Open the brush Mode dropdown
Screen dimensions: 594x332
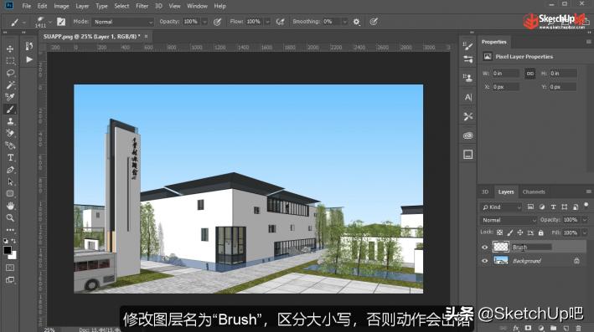click(123, 22)
